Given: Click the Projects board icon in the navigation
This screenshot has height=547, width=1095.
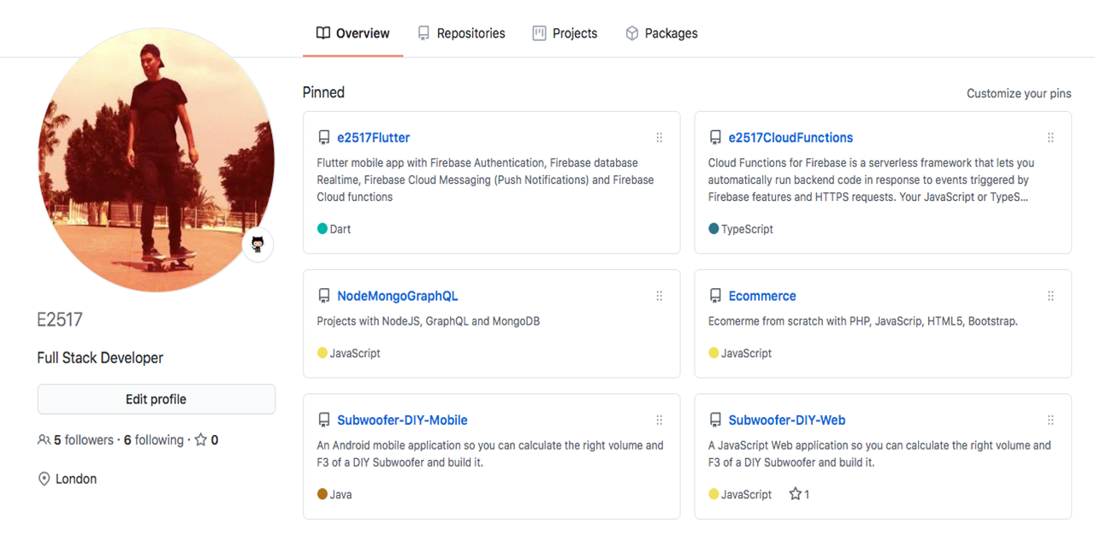Looking at the screenshot, I should [x=539, y=32].
